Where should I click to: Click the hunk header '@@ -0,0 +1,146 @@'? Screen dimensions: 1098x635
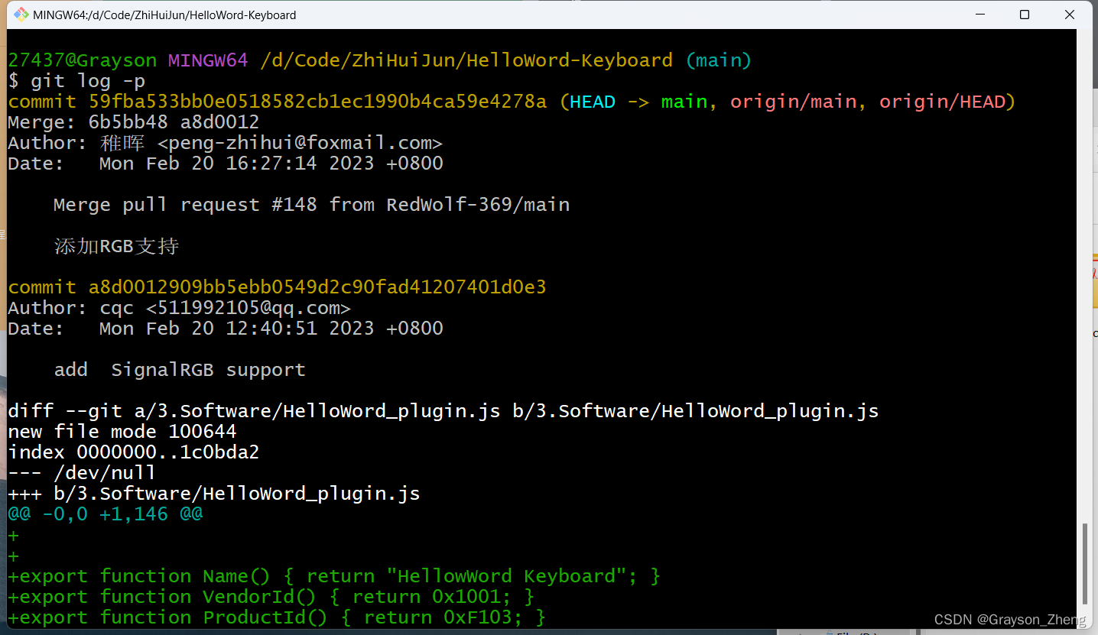[105, 514]
